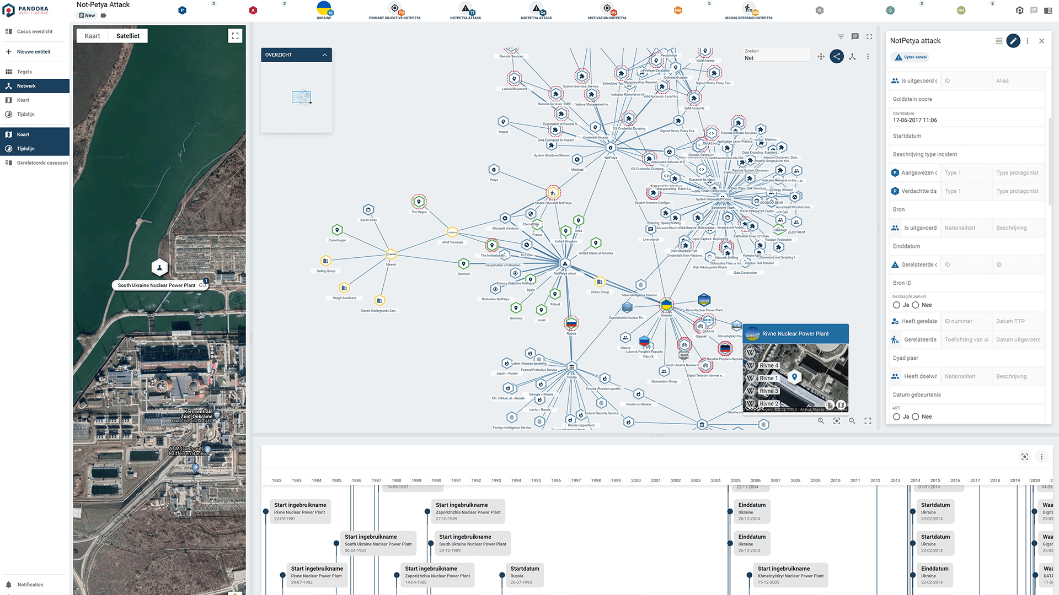Click the UKRAINE entity tab in top bar
Image resolution: width=1059 pixels, height=595 pixels.
(x=324, y=10)
